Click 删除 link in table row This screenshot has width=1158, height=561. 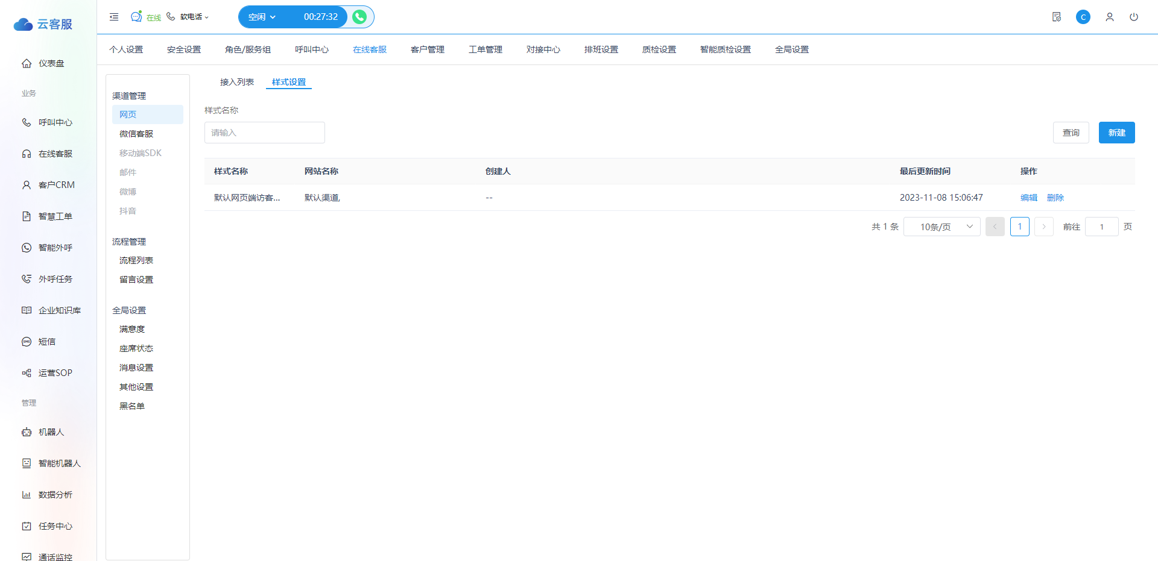click(x=1055, y=198)
